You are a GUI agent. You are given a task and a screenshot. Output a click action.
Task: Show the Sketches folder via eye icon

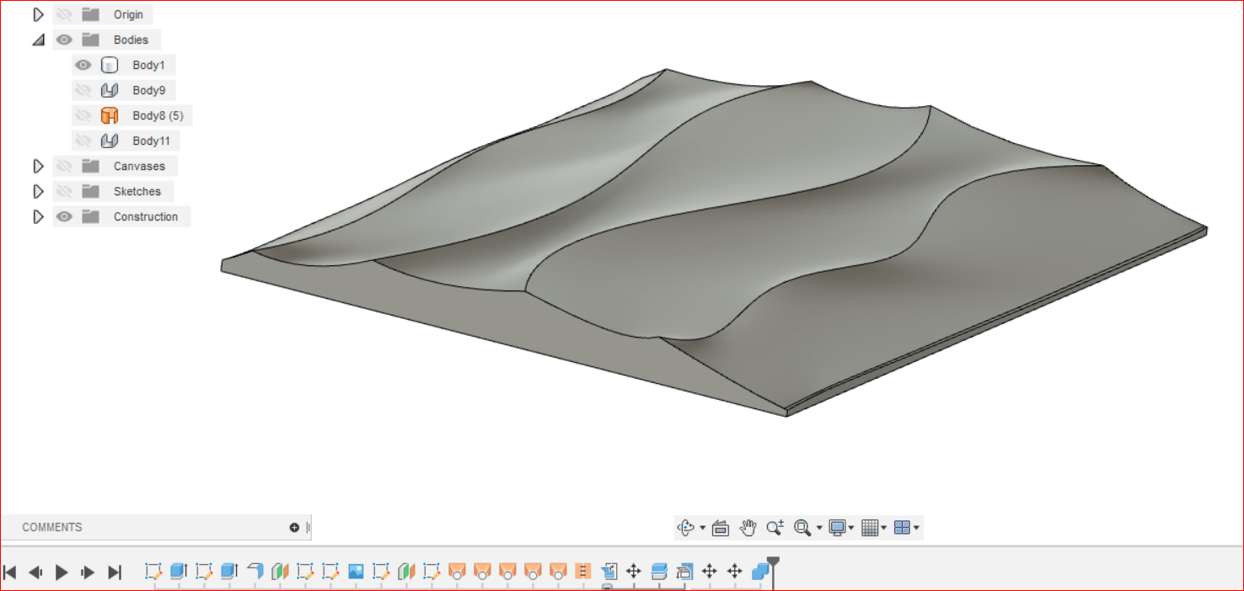[x=64, y=191]
